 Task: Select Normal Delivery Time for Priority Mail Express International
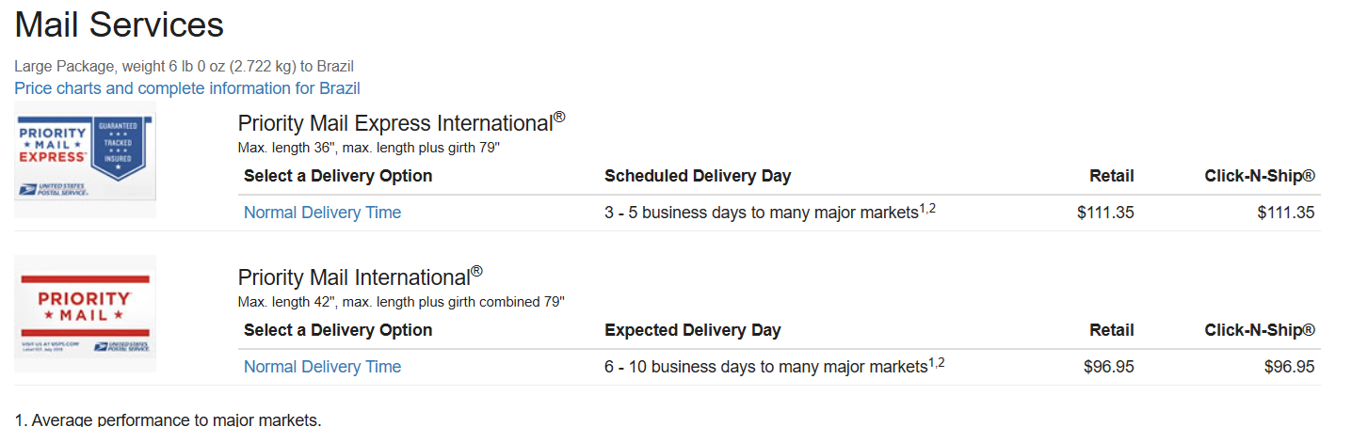pos(322,213)
